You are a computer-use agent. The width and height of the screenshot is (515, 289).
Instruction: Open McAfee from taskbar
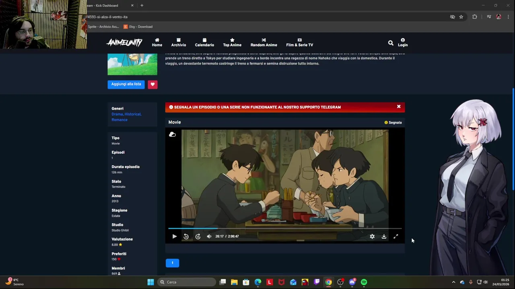click(281, 282)
